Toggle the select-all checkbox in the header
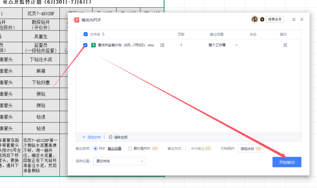317x188 pixels. click(x=86, y=34)
